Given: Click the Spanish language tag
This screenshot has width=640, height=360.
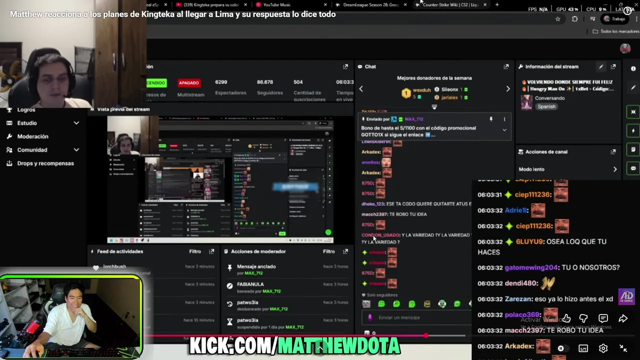Looking at the screenshot, I should [x=546, y=106].
